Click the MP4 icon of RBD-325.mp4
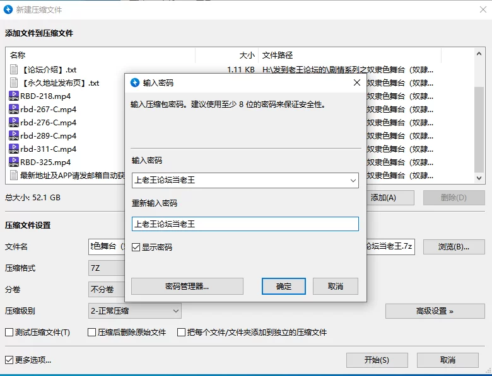This screenshot has height=376, width=492. (x=14, y=162)
